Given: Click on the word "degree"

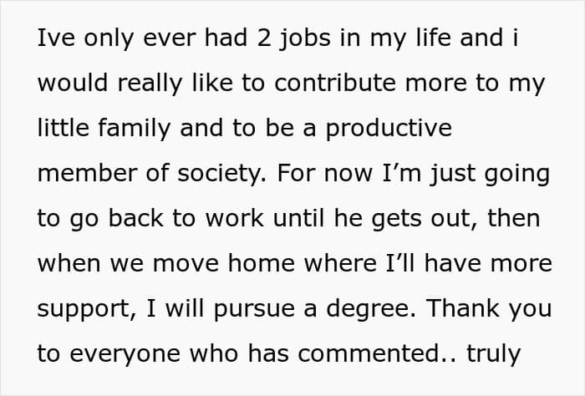Looking at the screenshot, I should click(370, 310).
